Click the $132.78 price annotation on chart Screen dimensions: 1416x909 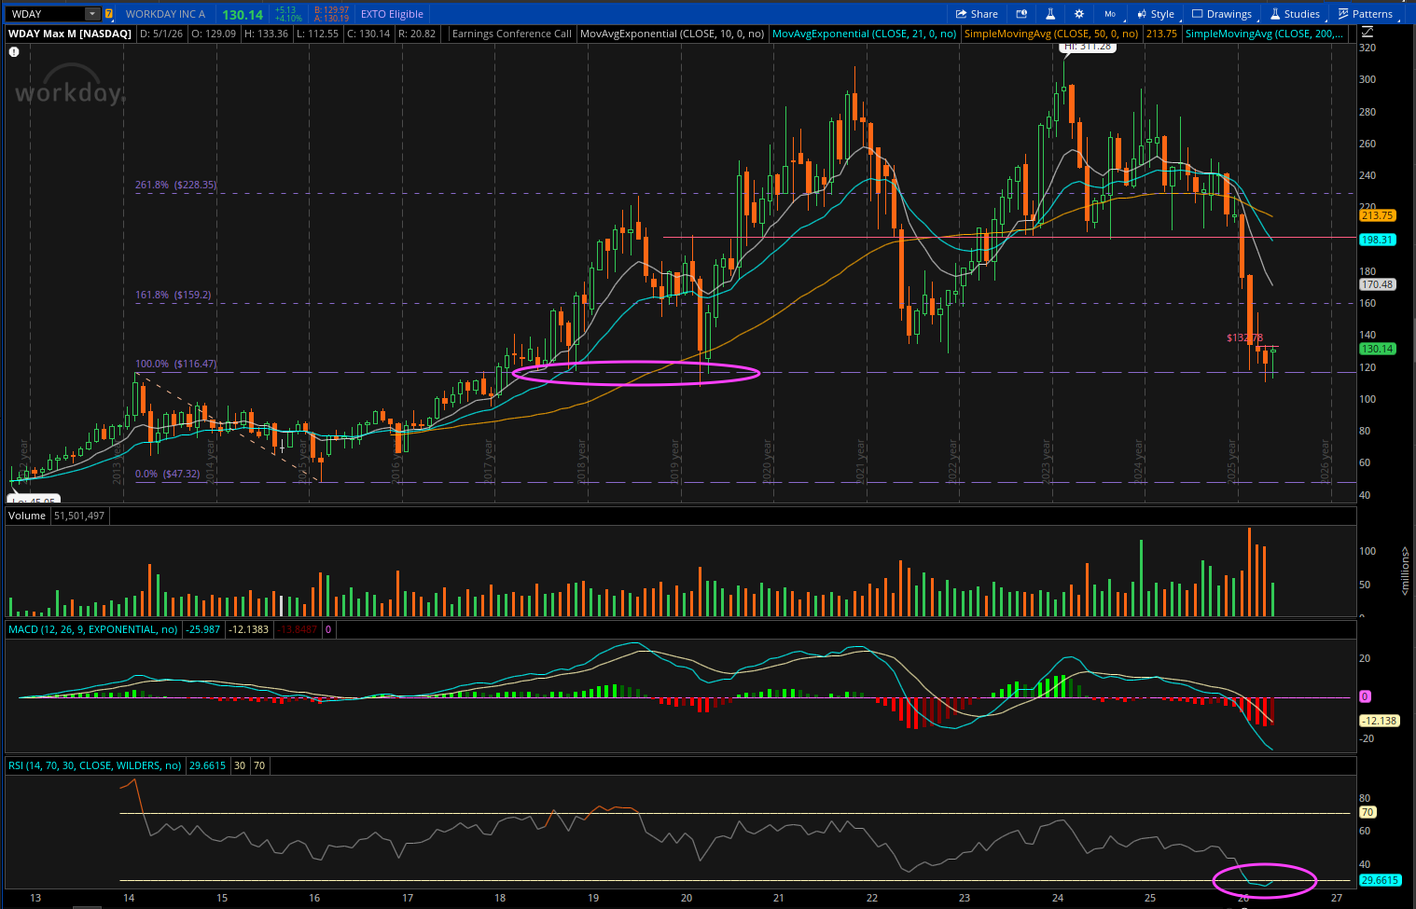1244,337
